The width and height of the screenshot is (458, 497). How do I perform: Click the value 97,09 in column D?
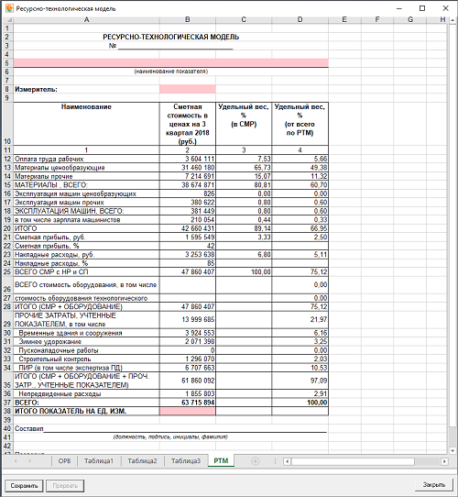[x=300, y=381]
